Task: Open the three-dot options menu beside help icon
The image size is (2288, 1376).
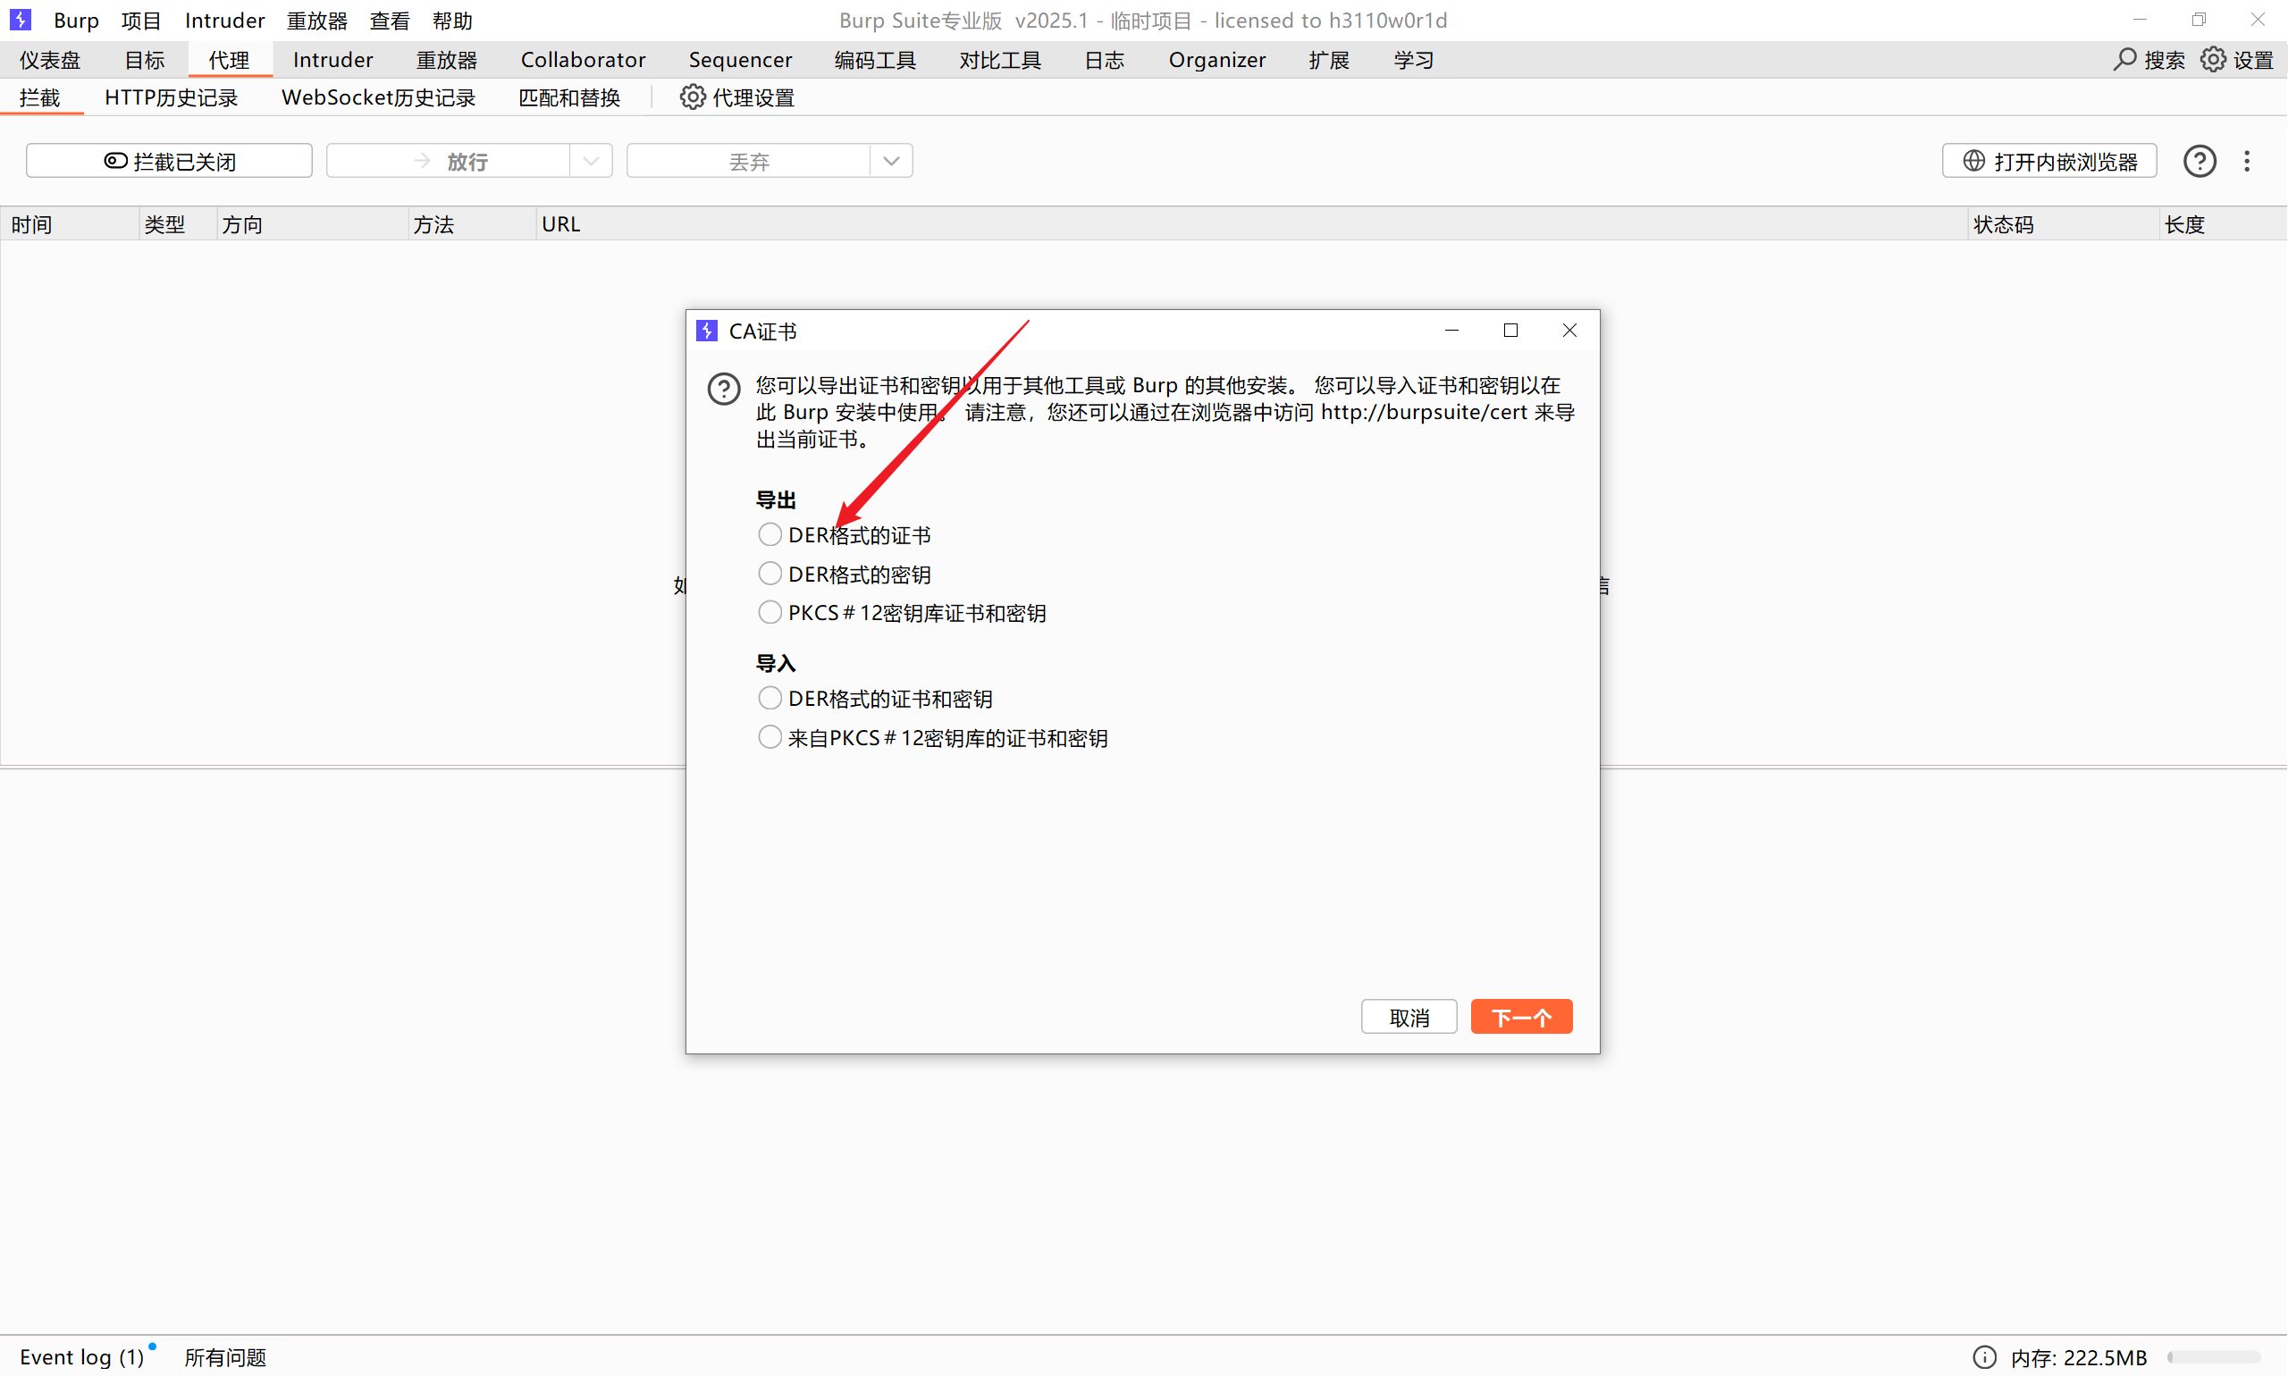Action: [x=2248, y=161]
